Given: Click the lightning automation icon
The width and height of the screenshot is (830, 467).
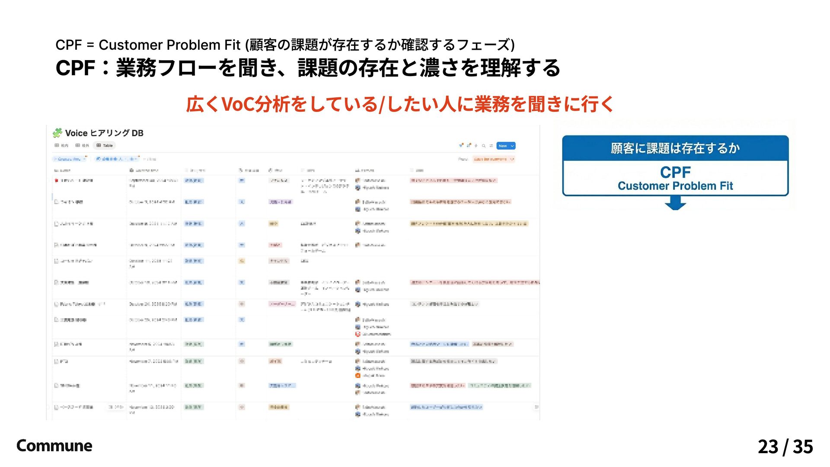Looking at the screenshot, I should pos(476,146).
